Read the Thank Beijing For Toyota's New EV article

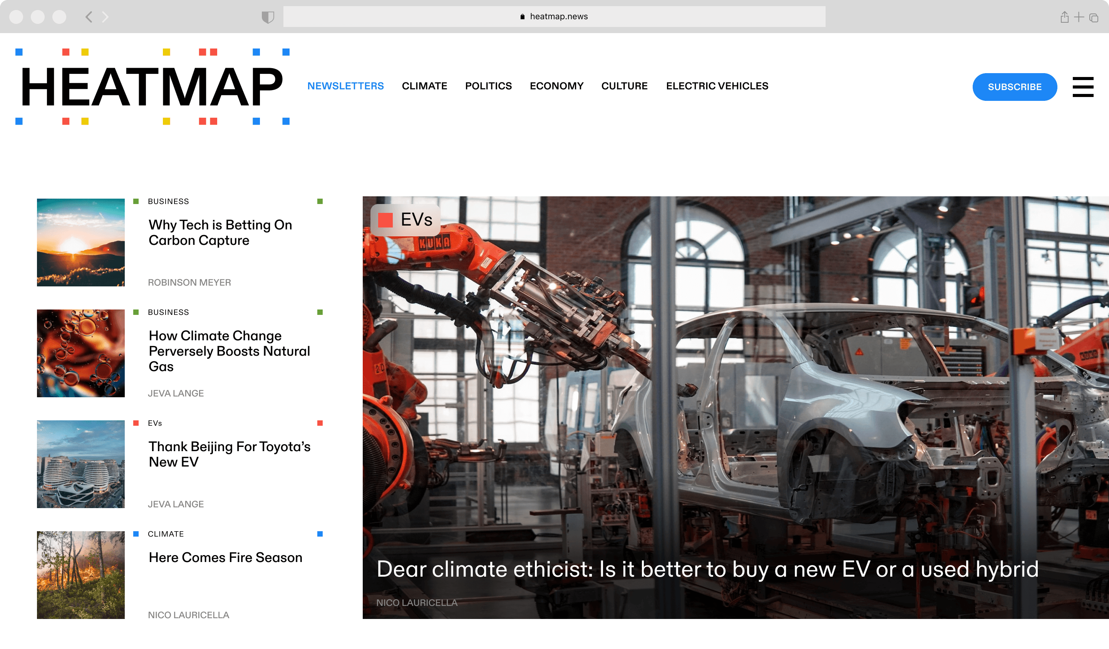[229, 454]
